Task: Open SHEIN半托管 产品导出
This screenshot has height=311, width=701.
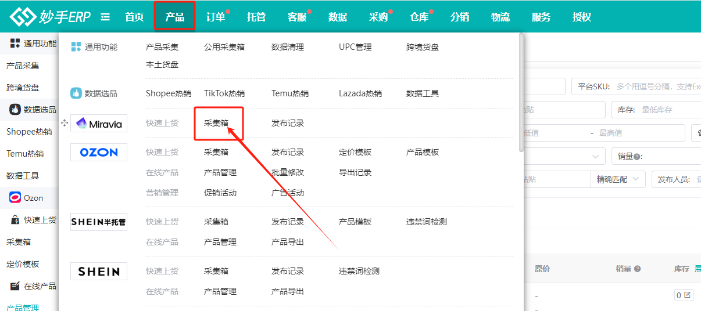Action: pyautogui.click(x=288, y=242)
